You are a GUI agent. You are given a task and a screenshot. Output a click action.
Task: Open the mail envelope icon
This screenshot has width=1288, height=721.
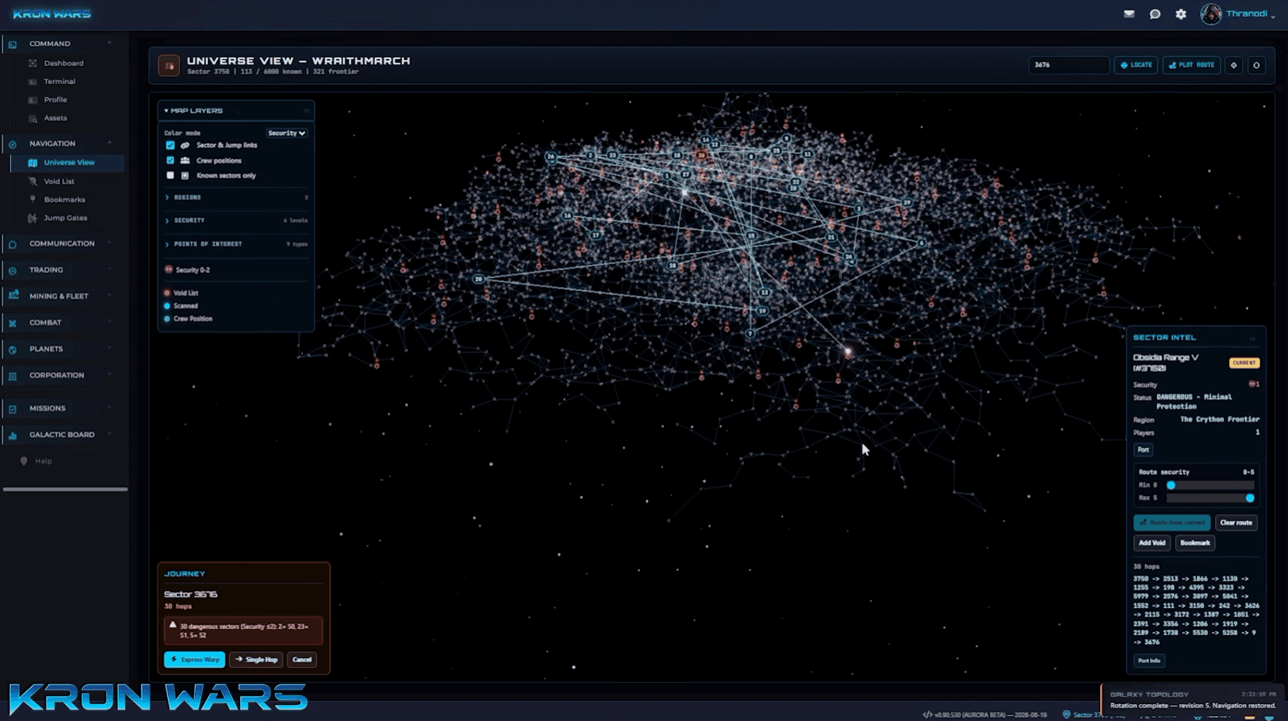[x=1129, y=14]
